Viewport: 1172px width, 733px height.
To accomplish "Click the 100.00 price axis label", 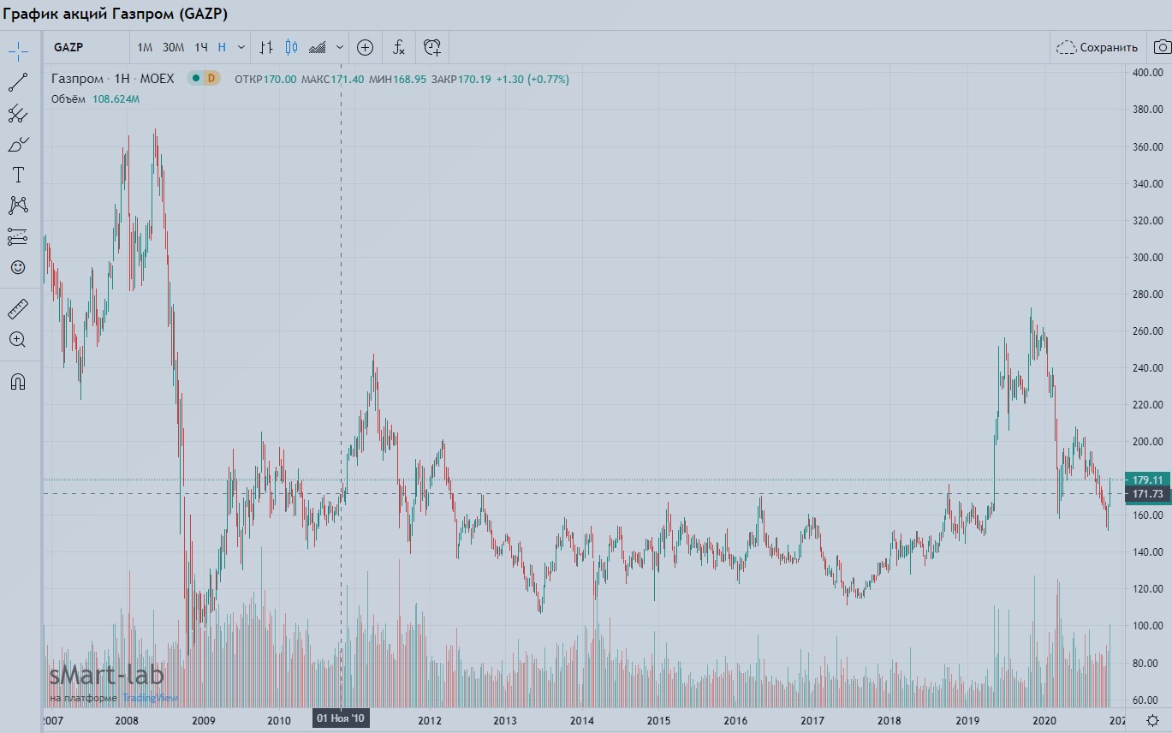I will tap(1147, 626).
